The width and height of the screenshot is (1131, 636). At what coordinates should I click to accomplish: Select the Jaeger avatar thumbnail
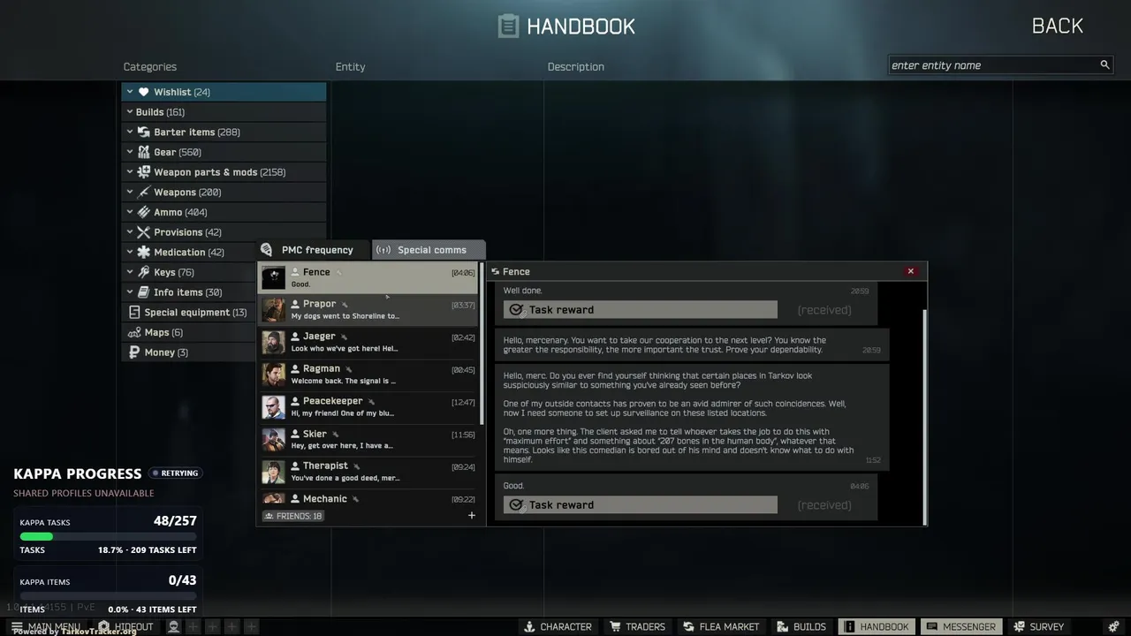click(x=273, y=343)
